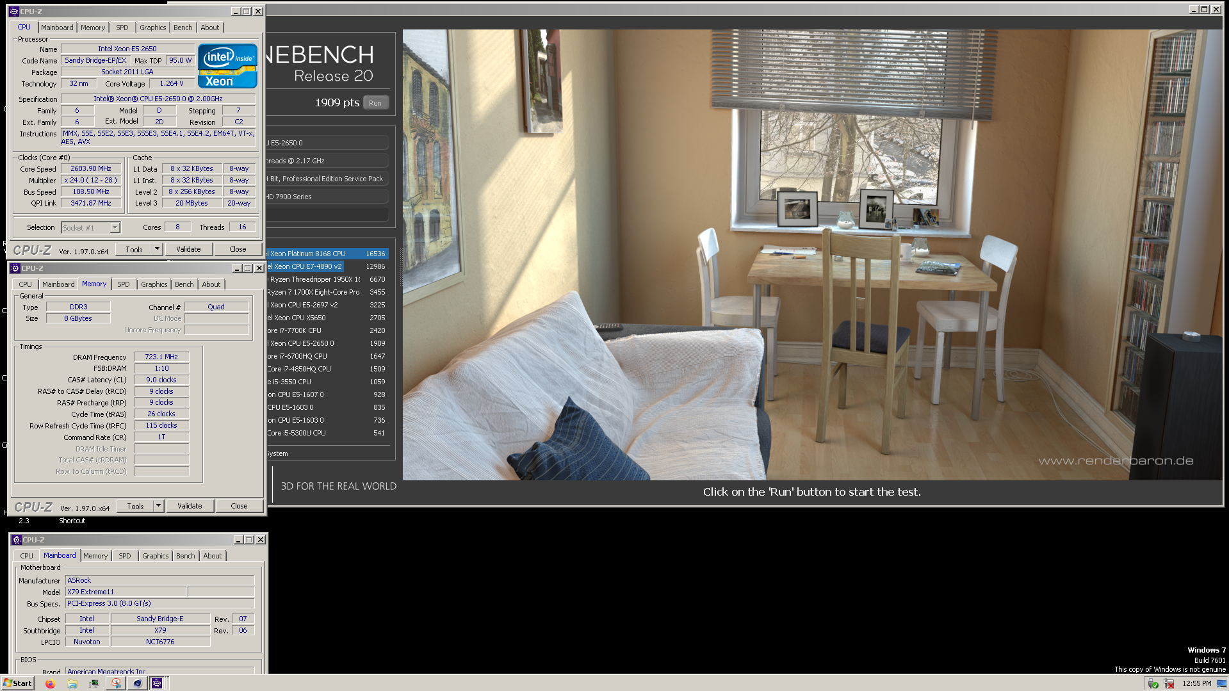Open Bench tab in the Memory CPU-Z window
Screen dimensions: 1229x691
pyautogui.click(x=184, y=284)
